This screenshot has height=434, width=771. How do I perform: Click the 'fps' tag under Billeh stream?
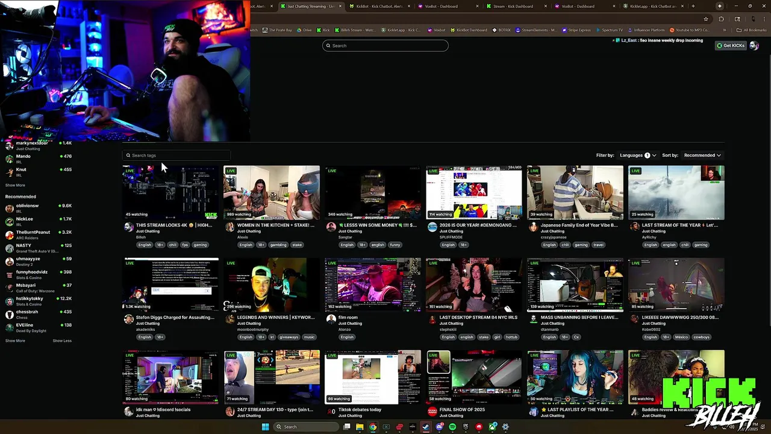click(x=185, y=245)
